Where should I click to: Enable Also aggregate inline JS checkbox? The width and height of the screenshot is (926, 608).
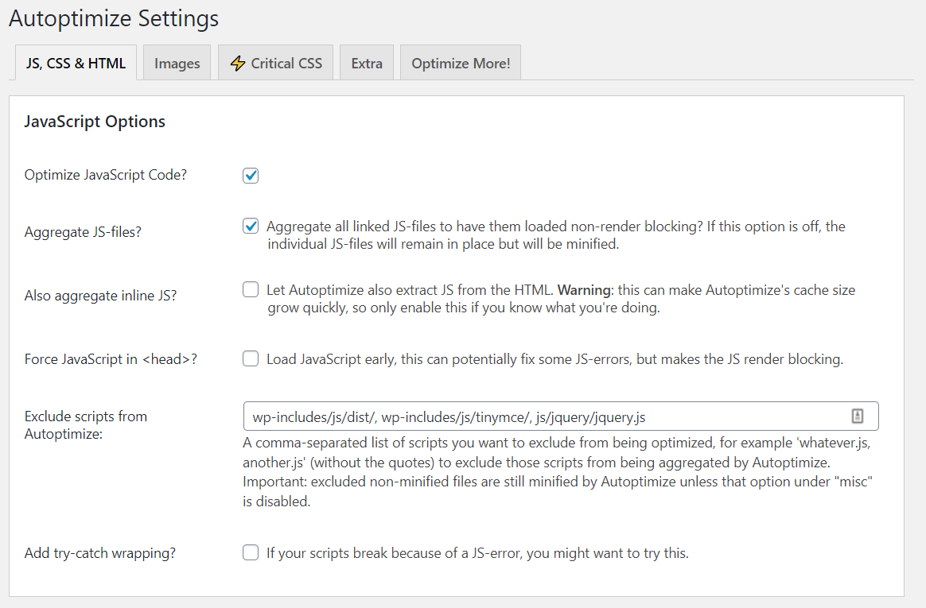click(x=251, y=290)
